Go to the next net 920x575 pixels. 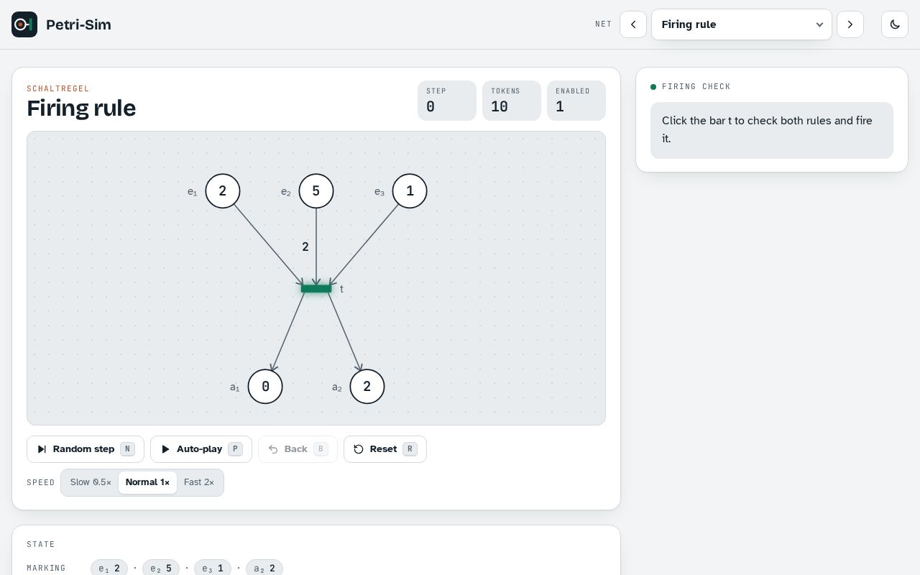[x=850, y=24]
